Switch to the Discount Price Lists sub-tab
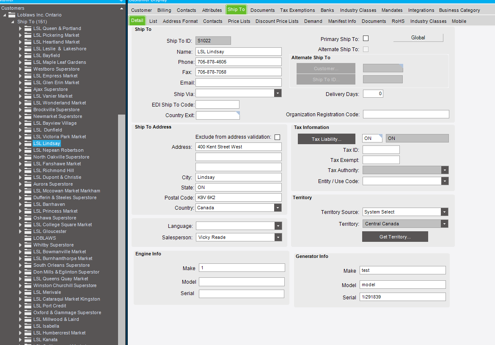The height and width of the screenshot is (345, 495). pyautogui.click(x=277, y=21)
